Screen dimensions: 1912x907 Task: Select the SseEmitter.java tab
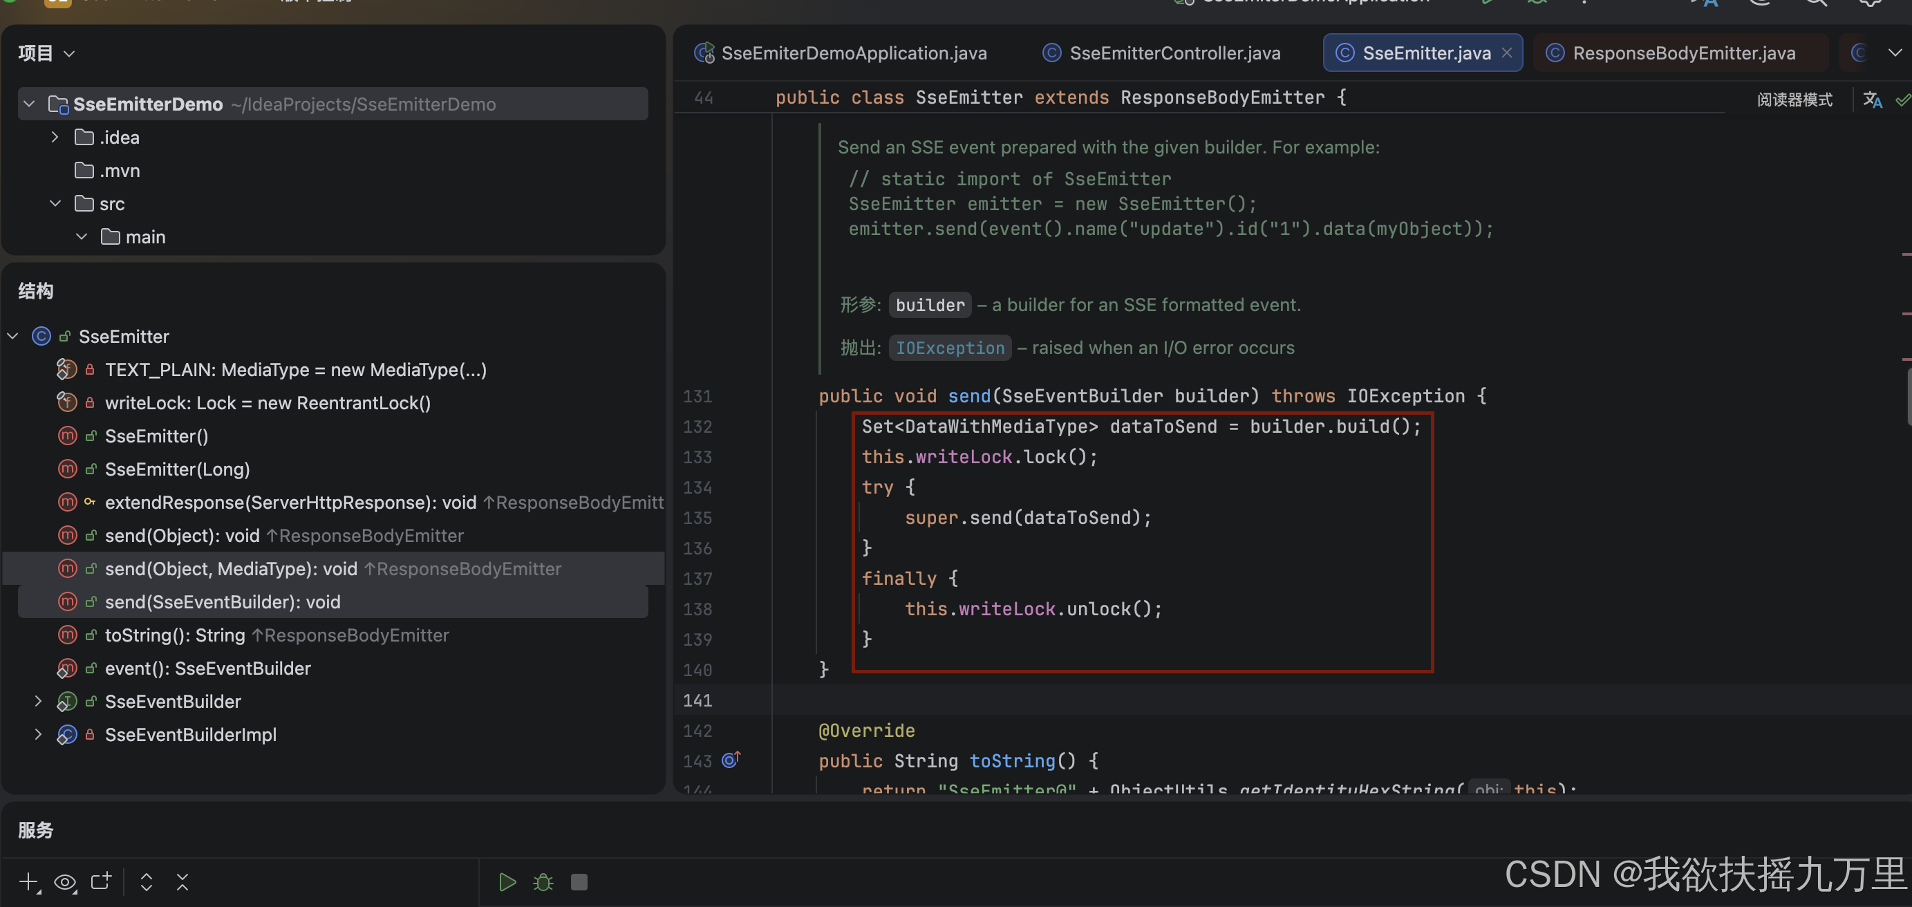pyautogui.click(x=1422, y=53)
